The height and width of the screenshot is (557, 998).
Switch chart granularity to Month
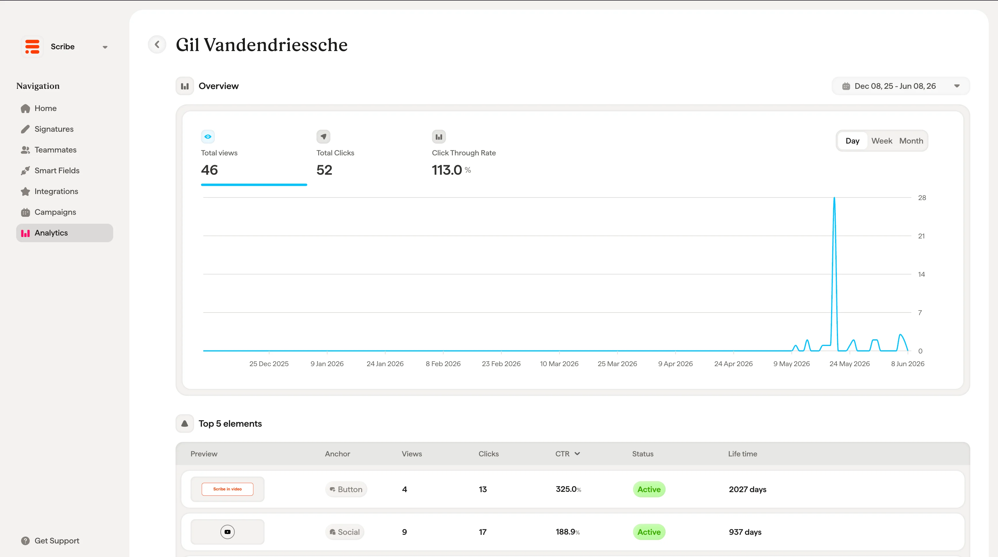[x=911, y=141]
